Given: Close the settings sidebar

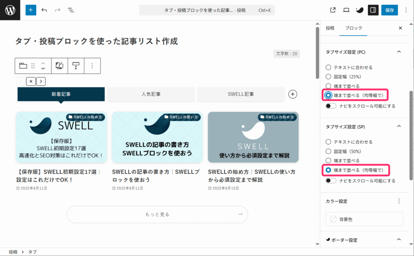Looking at the screenshot, I should [400, 28].
